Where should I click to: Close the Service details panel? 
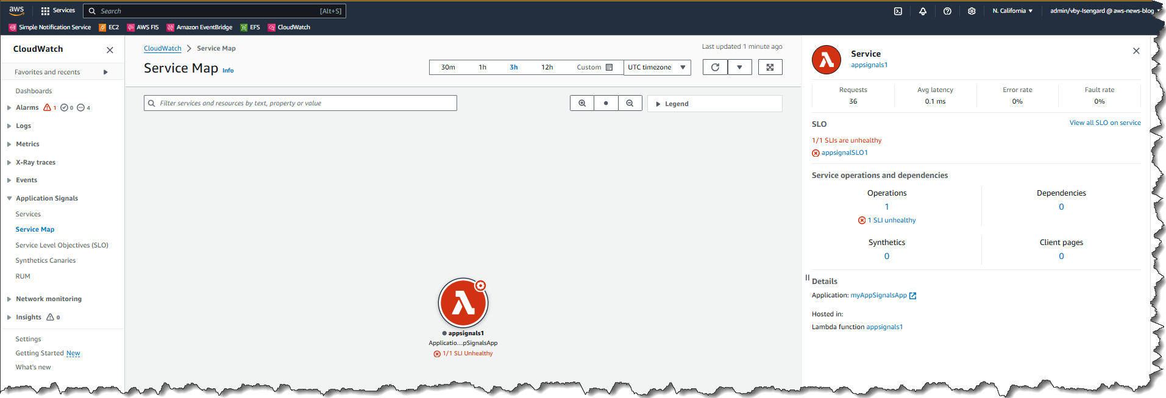pyautogui.click(x=1136, y=51)
